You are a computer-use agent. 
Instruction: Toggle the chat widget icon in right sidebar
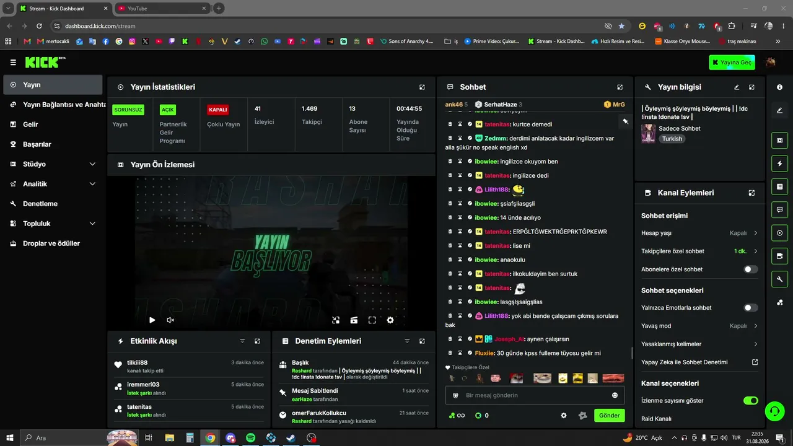[779, 209]
